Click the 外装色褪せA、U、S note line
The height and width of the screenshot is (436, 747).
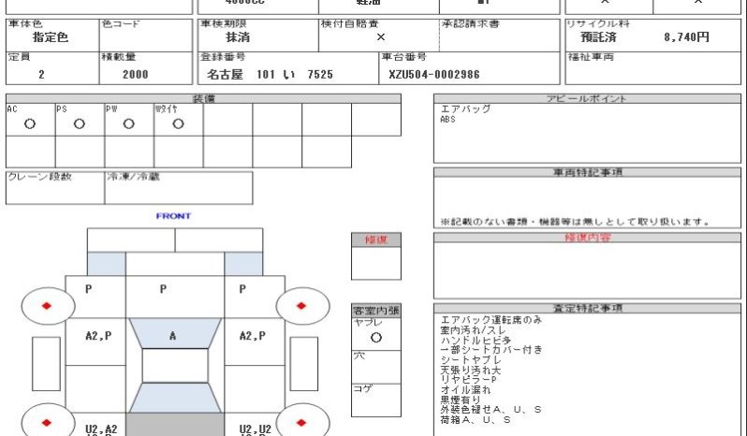491,410
